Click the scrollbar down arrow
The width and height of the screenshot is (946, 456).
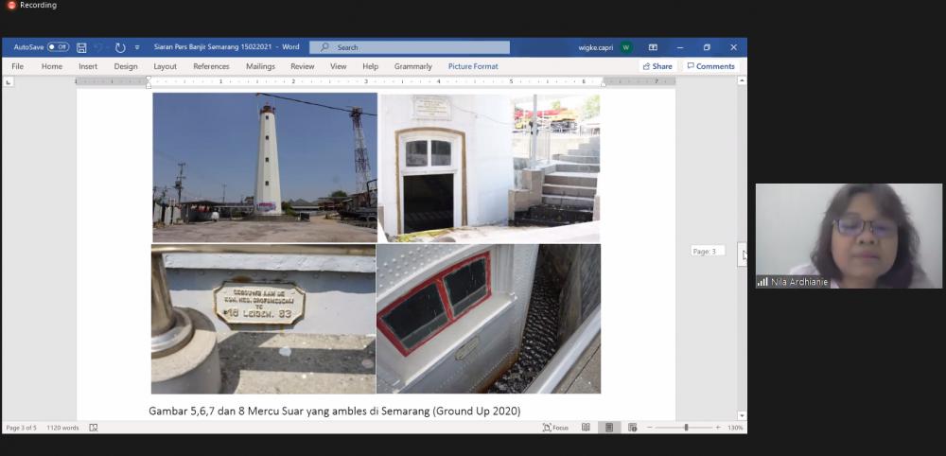(742, 415)
